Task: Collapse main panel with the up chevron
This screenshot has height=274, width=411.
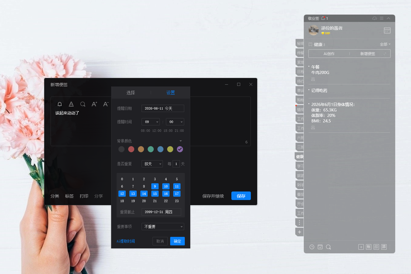Action: (x=388, y=18)
